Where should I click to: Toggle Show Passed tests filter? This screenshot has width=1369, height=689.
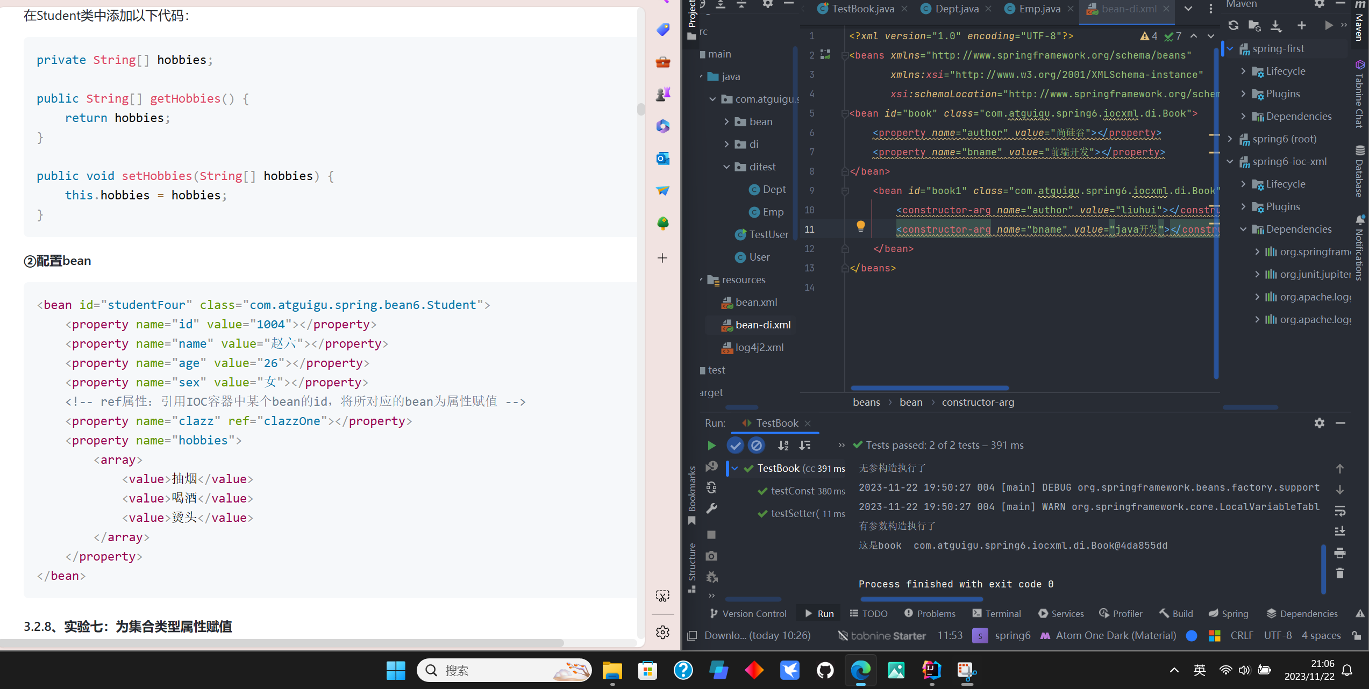click(x=735, y=446)
